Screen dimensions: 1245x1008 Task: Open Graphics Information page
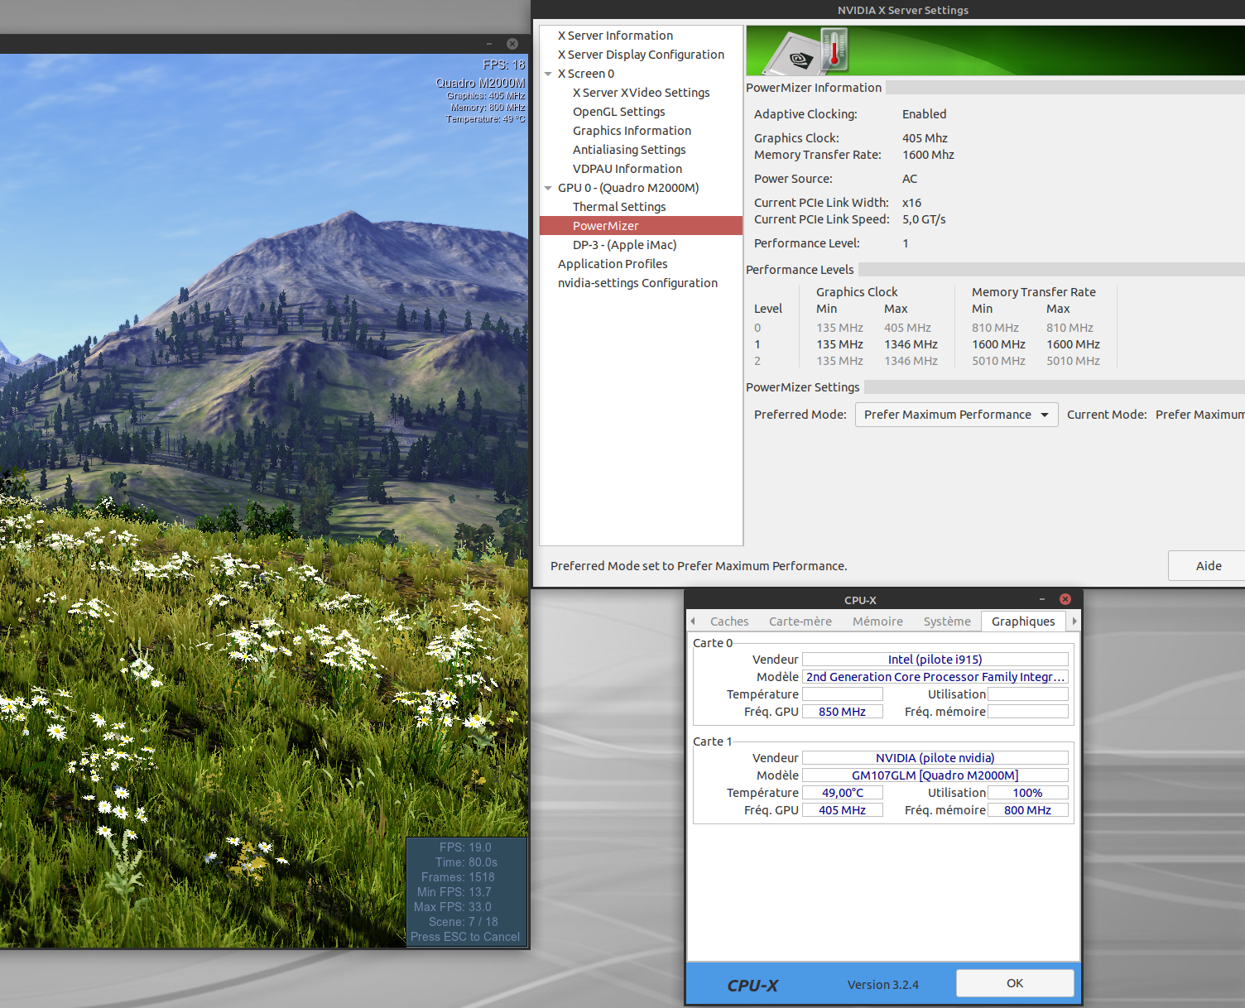(632, 131)
